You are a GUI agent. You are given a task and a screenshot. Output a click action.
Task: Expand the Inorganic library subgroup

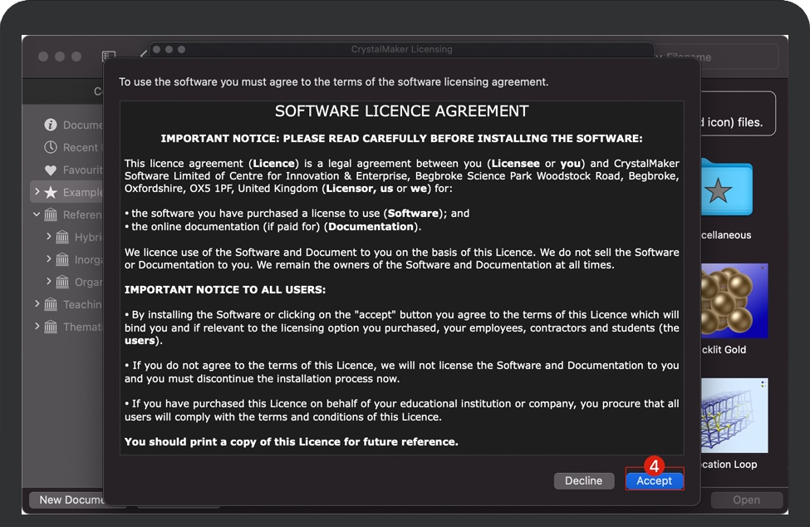[48, 259]
